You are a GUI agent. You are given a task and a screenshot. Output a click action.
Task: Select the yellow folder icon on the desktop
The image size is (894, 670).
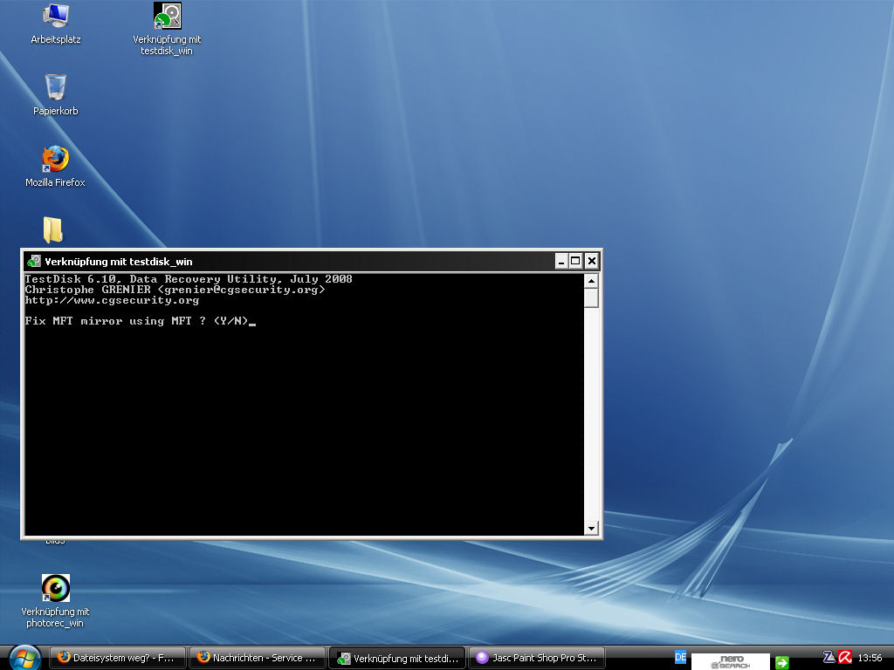pyautogui.click(x=53, y=229)
